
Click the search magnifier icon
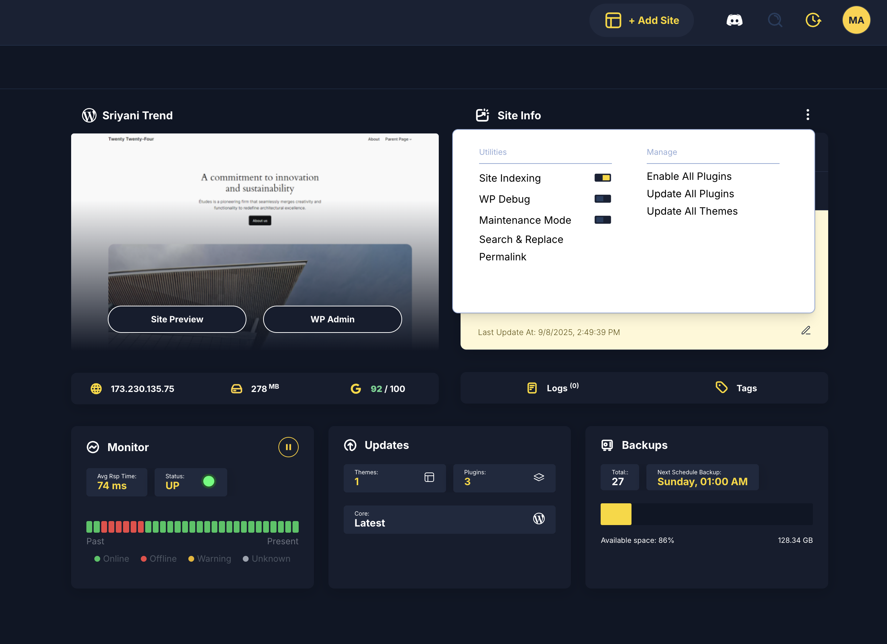tap(774, 20)
